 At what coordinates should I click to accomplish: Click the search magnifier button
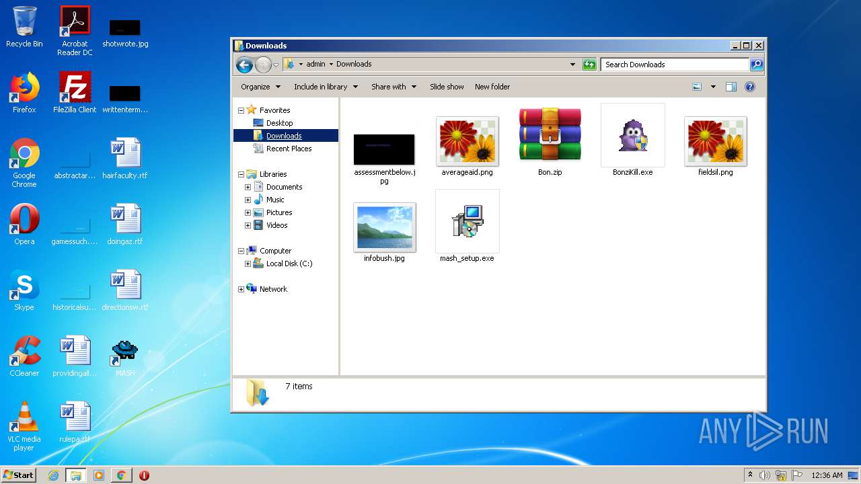pos(757,65)
